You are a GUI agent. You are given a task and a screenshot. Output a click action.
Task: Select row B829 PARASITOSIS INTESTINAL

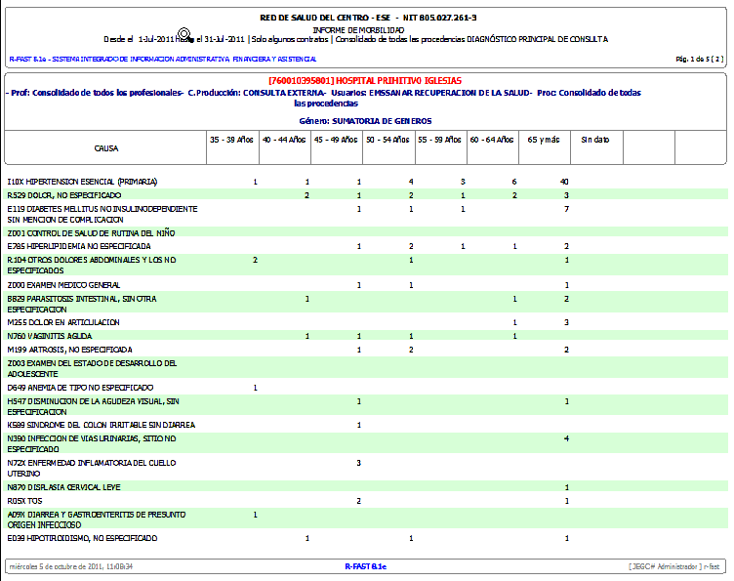366,304
